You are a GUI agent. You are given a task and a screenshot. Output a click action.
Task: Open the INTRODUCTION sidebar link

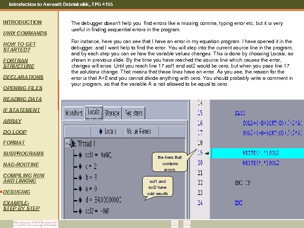(x=22, y=22)
